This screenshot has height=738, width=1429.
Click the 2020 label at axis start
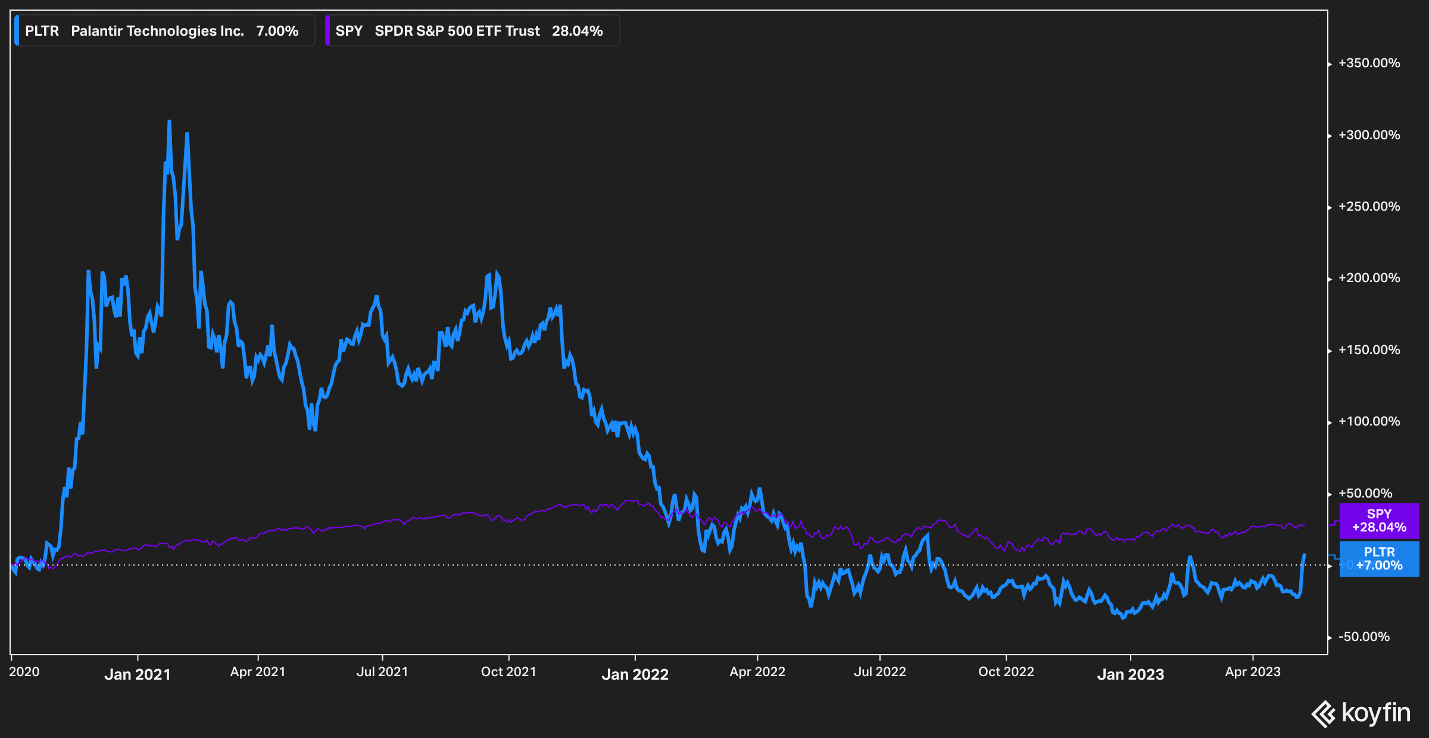(24, 672)
